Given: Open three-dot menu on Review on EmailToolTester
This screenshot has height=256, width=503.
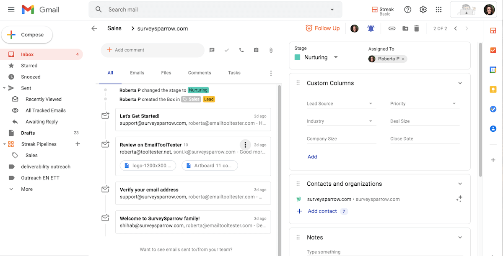Looking at the screenshot, I should click(x=245, y=145).
